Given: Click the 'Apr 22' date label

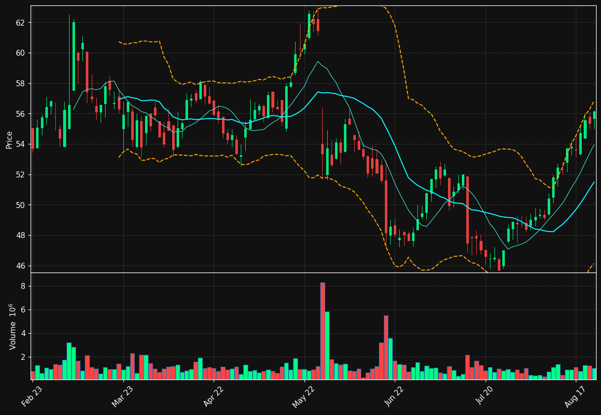Looking at the screenshot, I should (x=212, y=397).
